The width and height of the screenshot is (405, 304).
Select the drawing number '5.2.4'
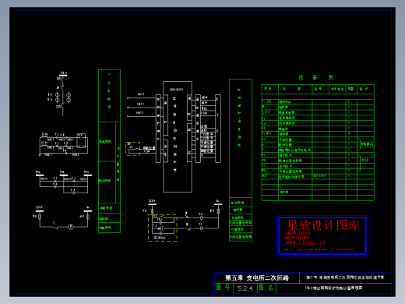(245, 288)
